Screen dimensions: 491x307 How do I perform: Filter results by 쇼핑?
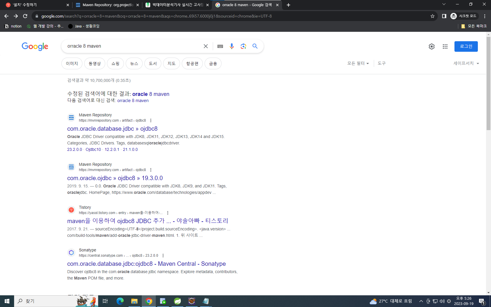click(x=115, y=63)
